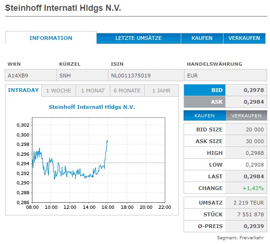
Task: Switch to the Letzte Umsätze tab
Action: 139,38
